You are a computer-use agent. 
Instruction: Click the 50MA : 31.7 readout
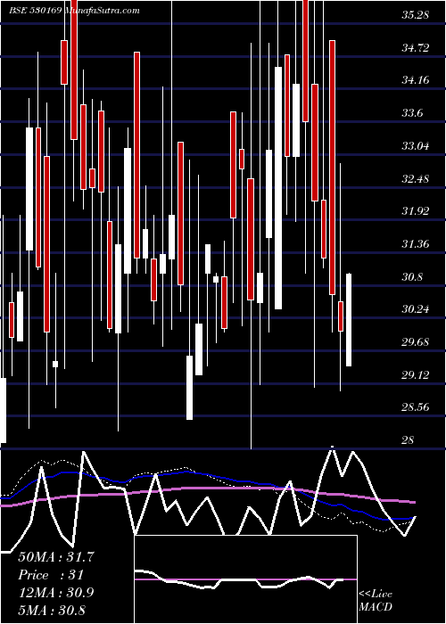[x=56, y=557]
